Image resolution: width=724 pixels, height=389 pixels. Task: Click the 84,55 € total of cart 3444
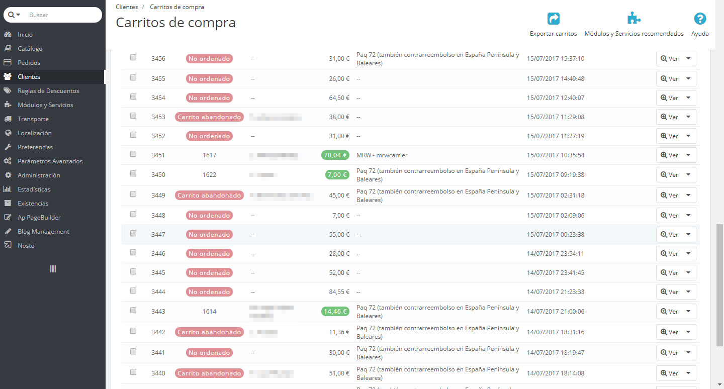tap(339, 292)
